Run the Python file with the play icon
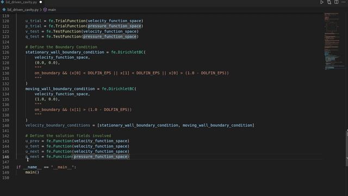The height and width of the screenshot is (196, 348). point(322,2)
